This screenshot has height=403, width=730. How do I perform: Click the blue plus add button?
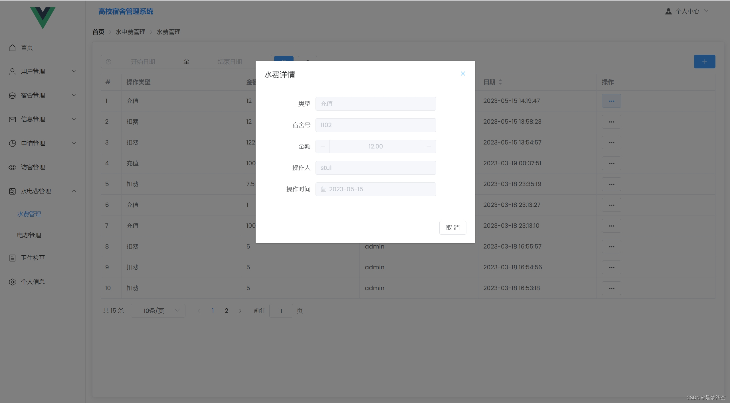(704, 61)
